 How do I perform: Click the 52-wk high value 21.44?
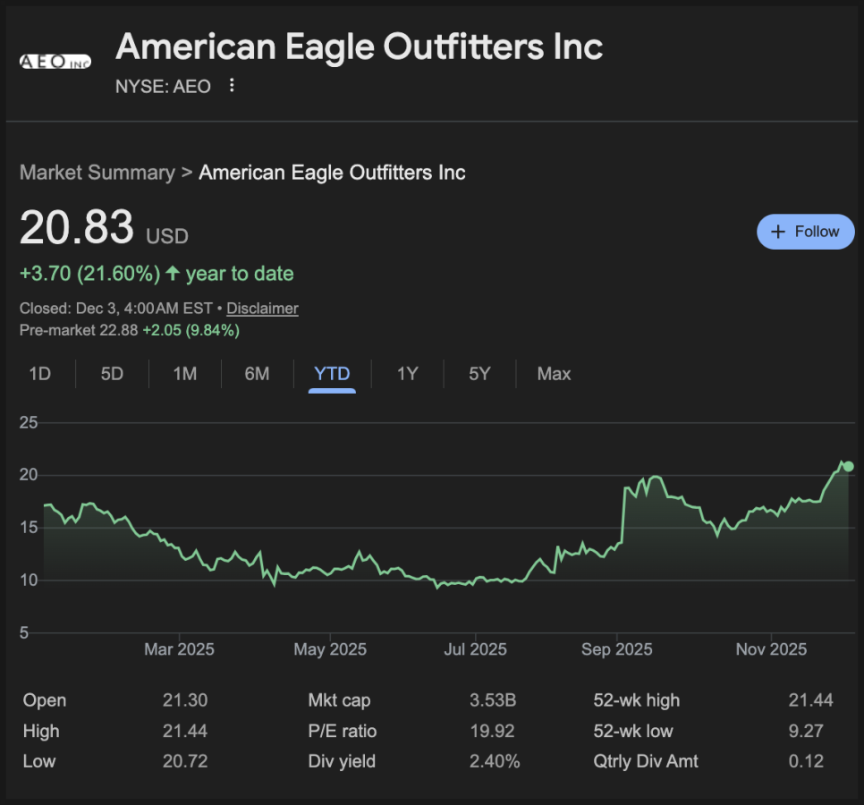[x=810, y=700]
